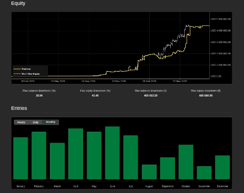Click the Balance legend entry
Image resolution: width=244 pixels, height=193 pixels.
coord(22,69)
